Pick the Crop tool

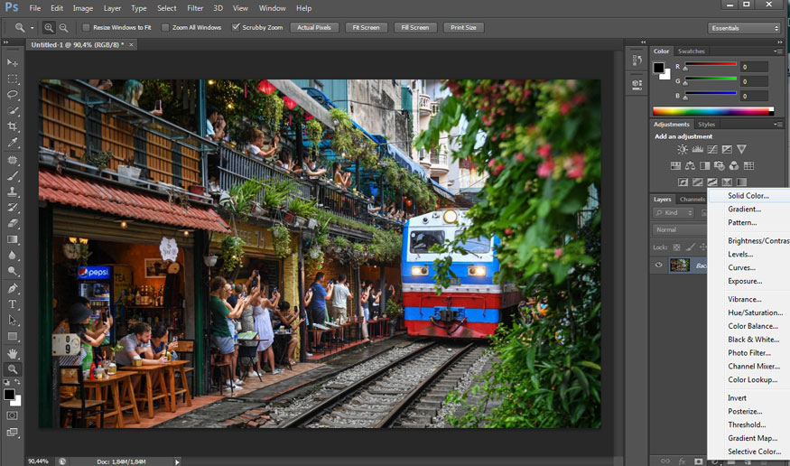coord(13,126)
